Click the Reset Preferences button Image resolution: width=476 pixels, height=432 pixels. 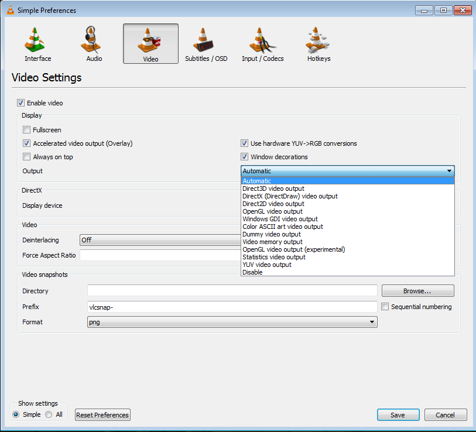tap(102, 414)
